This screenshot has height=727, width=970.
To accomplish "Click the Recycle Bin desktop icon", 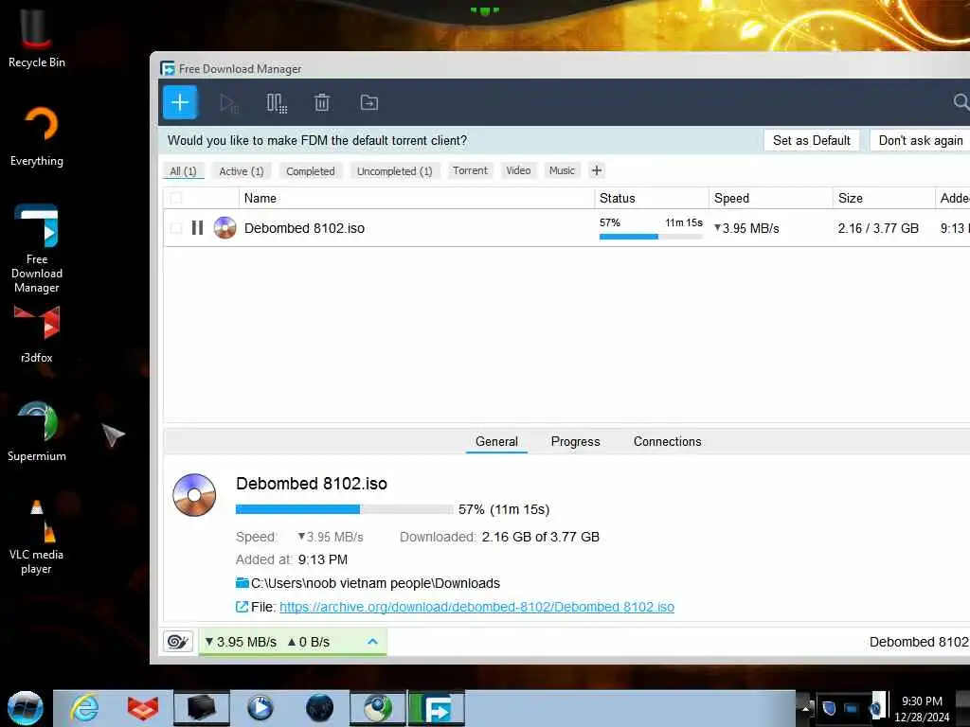I will point(37,38).
